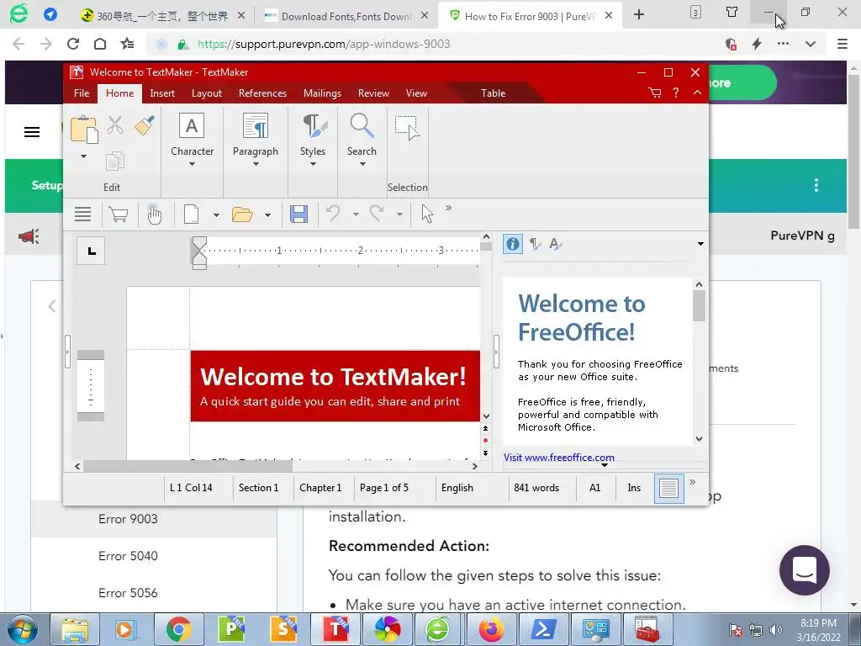Open Firefox from the taskbar
This screenshot has height=646, width=861.
[x=491, y=629]
